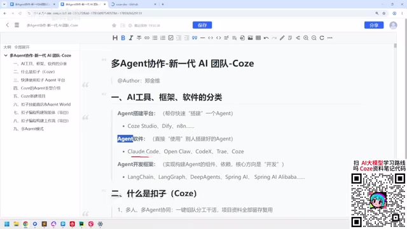The width and height of the screenshot is (407, 229).
Task: Jump to 八、扣子编程构建工作流 outline item
Action: point(41,121)
